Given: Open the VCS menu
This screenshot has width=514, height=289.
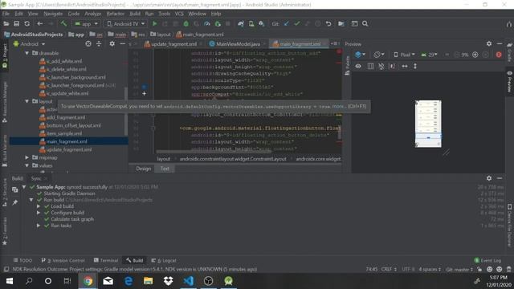Looking at the screenshot, I should pyautogui.click(x=179, y=14).
